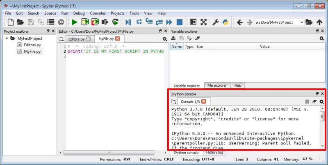328x165 pixels.
Task: Close Console 1/A tab
Action: [203, 102]
